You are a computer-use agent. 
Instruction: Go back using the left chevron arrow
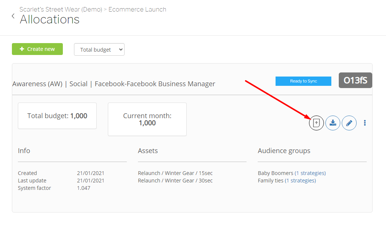click(13, 16)
